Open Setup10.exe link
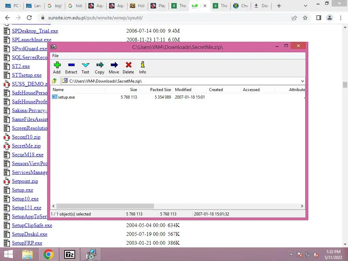 [25, 199]
